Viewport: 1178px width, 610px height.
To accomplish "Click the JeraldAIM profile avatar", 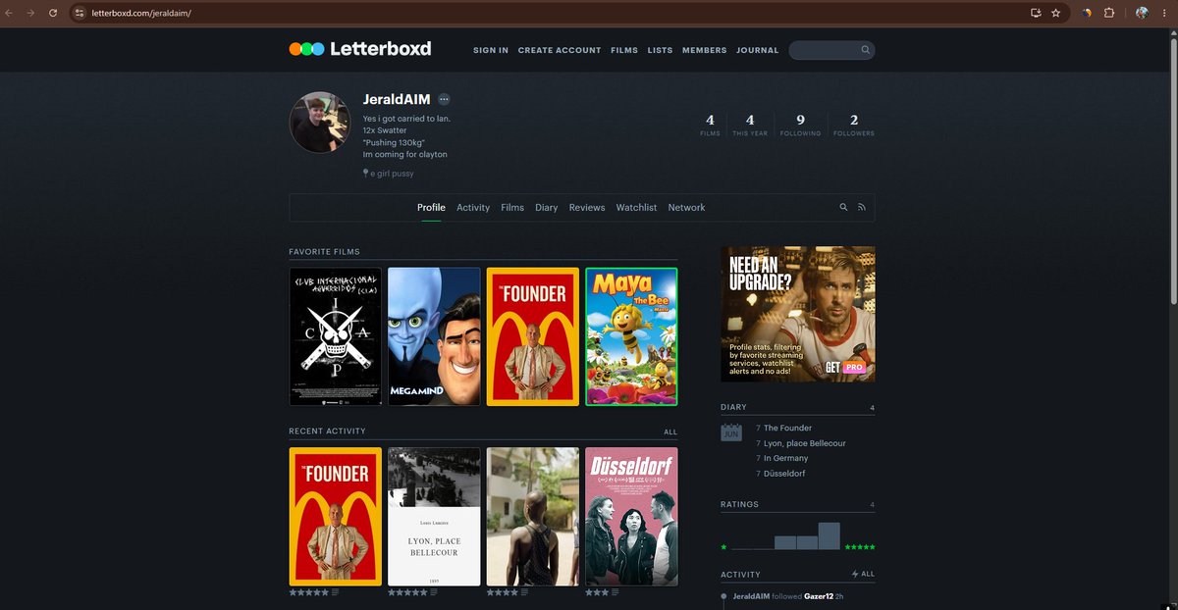I will (x=320, y=123).
